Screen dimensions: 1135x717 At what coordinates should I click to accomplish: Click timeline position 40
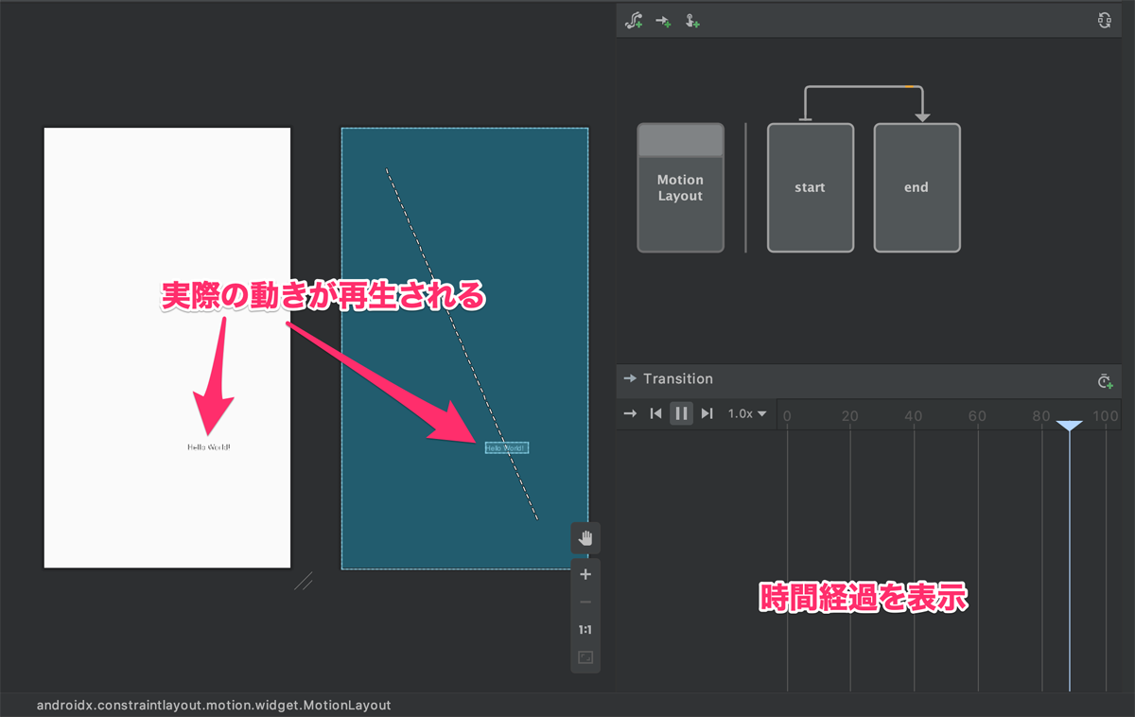tap(913, 416)
